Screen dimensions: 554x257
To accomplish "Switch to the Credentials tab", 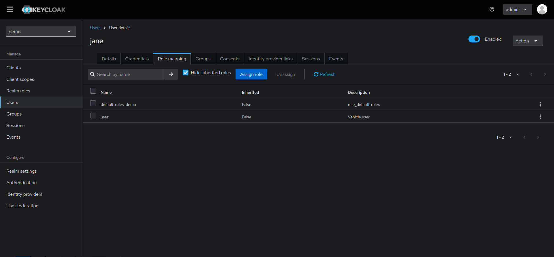I will [x=137, y=59].
